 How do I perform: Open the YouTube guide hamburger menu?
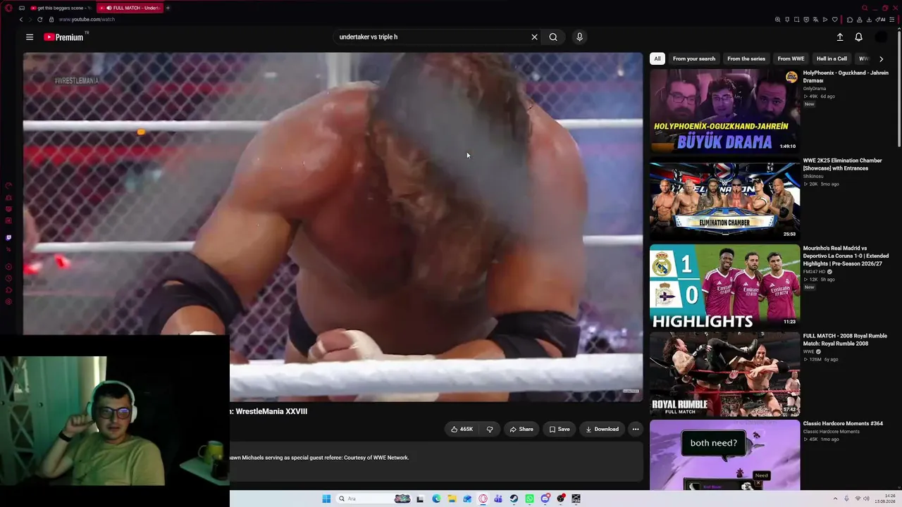pyautogui.click(x=30, y=37)
